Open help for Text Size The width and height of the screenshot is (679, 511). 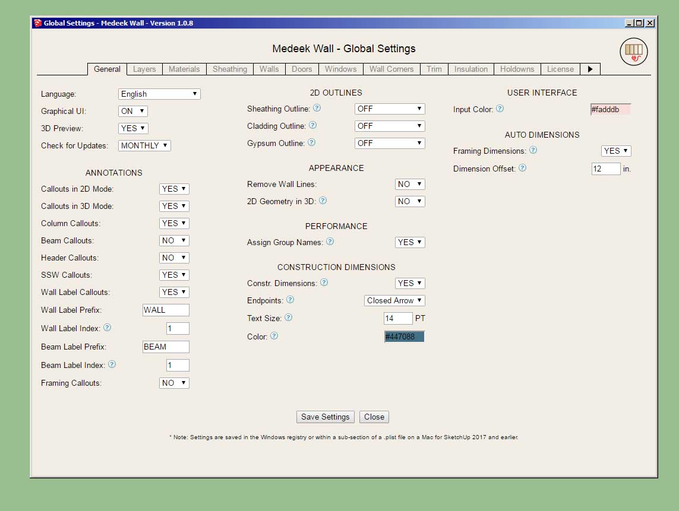point(288,318)
